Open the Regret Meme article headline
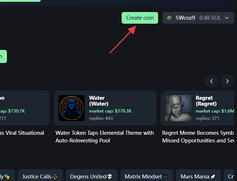This screenshot has height=181, width=237. coord(199,137)
